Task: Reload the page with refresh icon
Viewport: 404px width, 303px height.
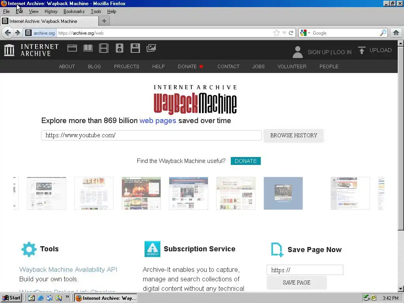Action: [x=291, y=33]
